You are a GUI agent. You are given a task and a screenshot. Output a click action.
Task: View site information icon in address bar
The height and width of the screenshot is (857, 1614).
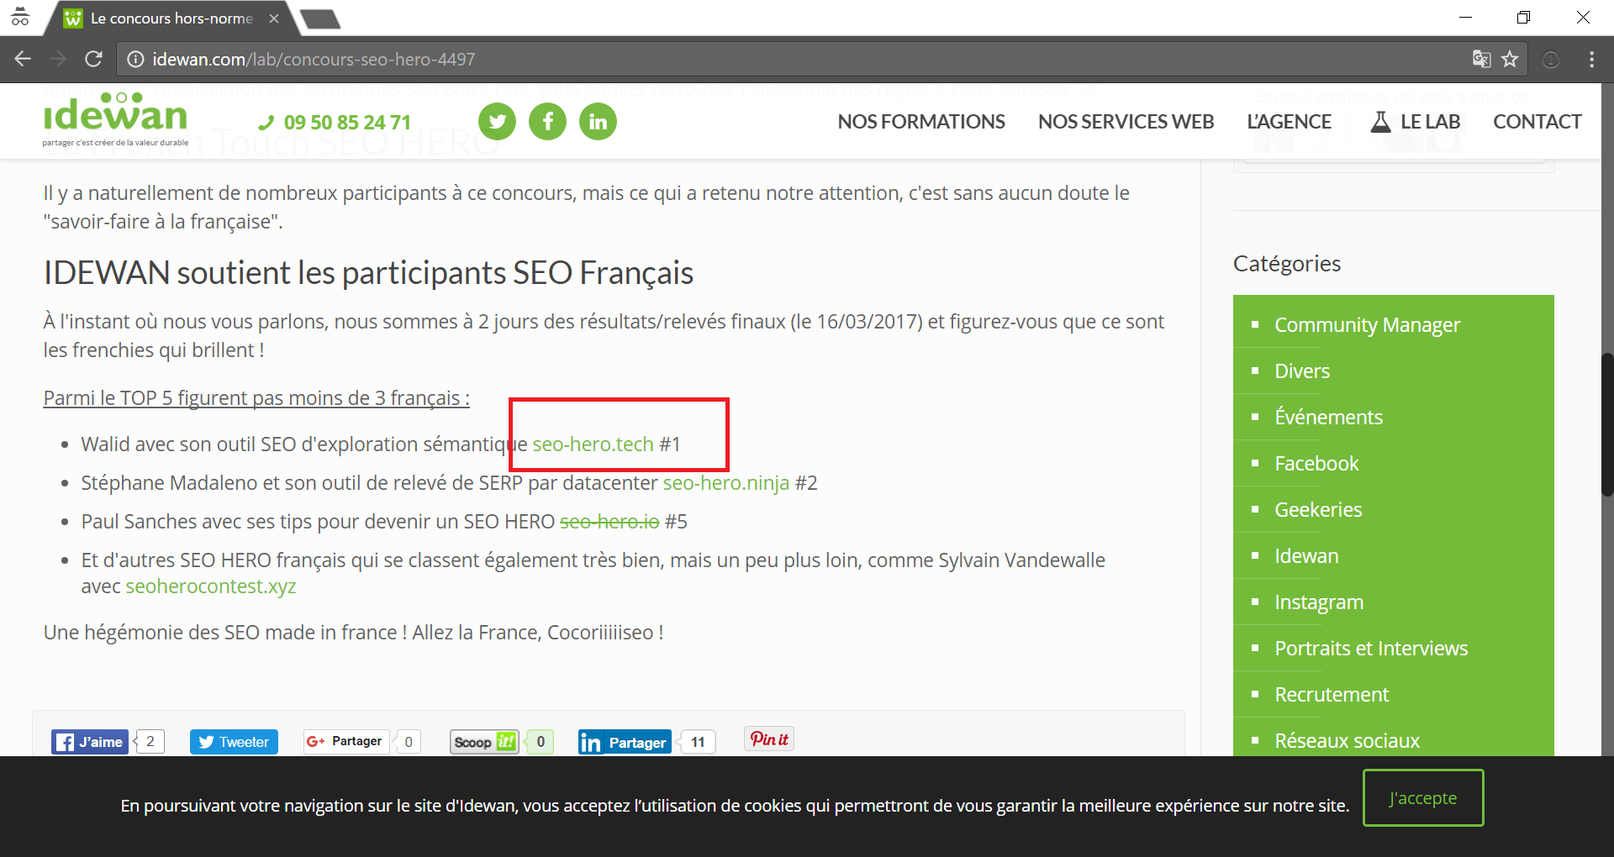point(134,59)
